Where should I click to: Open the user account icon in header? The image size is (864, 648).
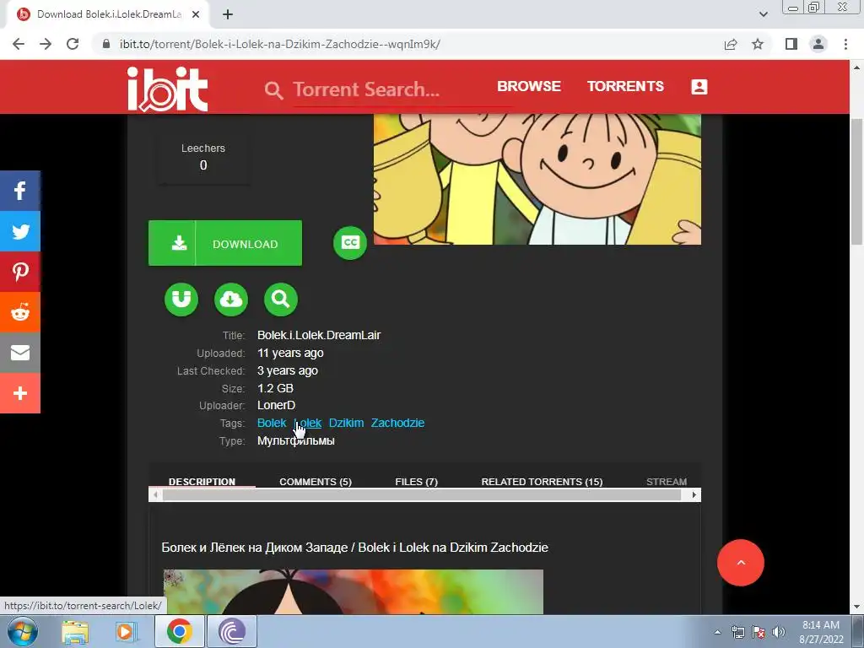[x=699, y=87]
